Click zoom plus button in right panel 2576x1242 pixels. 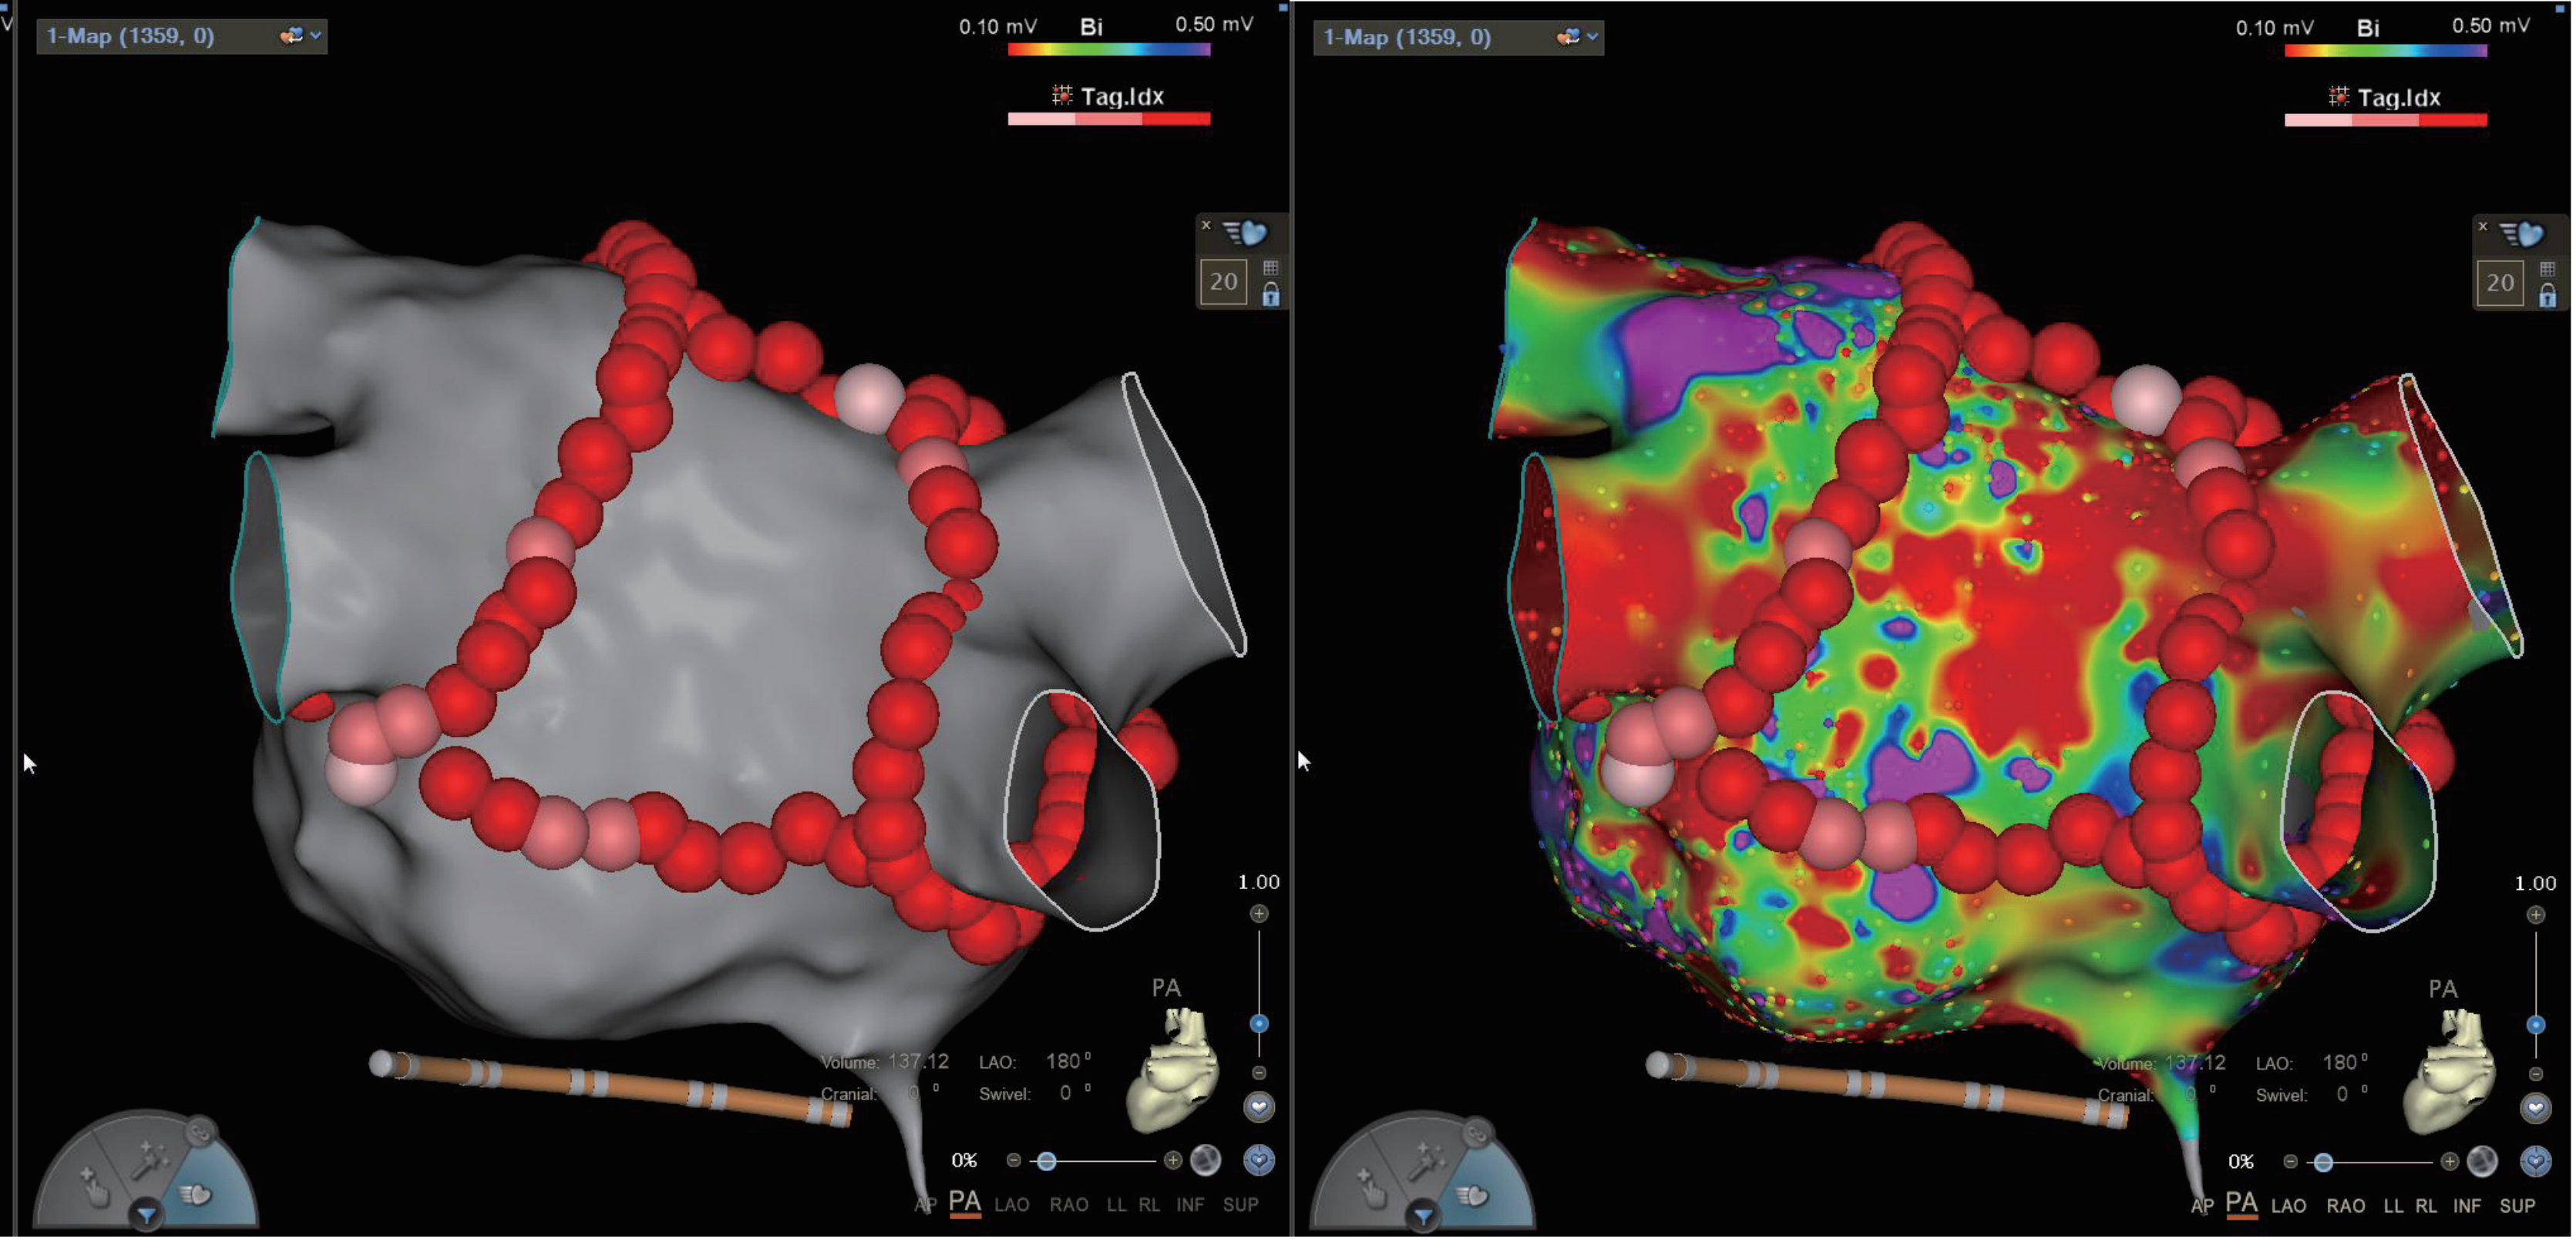tap(2535, 915)
